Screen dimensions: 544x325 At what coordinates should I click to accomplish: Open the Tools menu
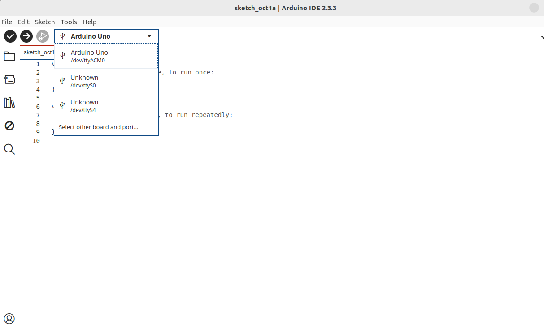point(69,22)
